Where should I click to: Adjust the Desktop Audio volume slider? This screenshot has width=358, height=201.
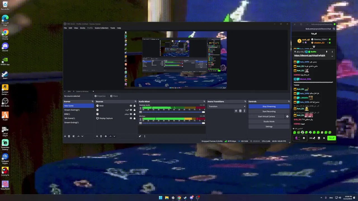(x=174, y=112)
